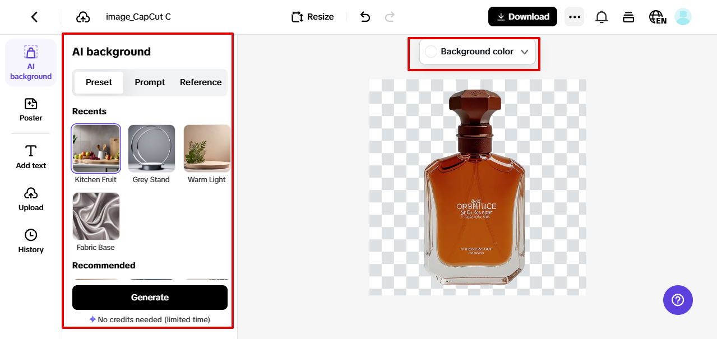Viewport: 717px width, 339px height.
Task: Click the Download button
Action: (x=522, y=17)
